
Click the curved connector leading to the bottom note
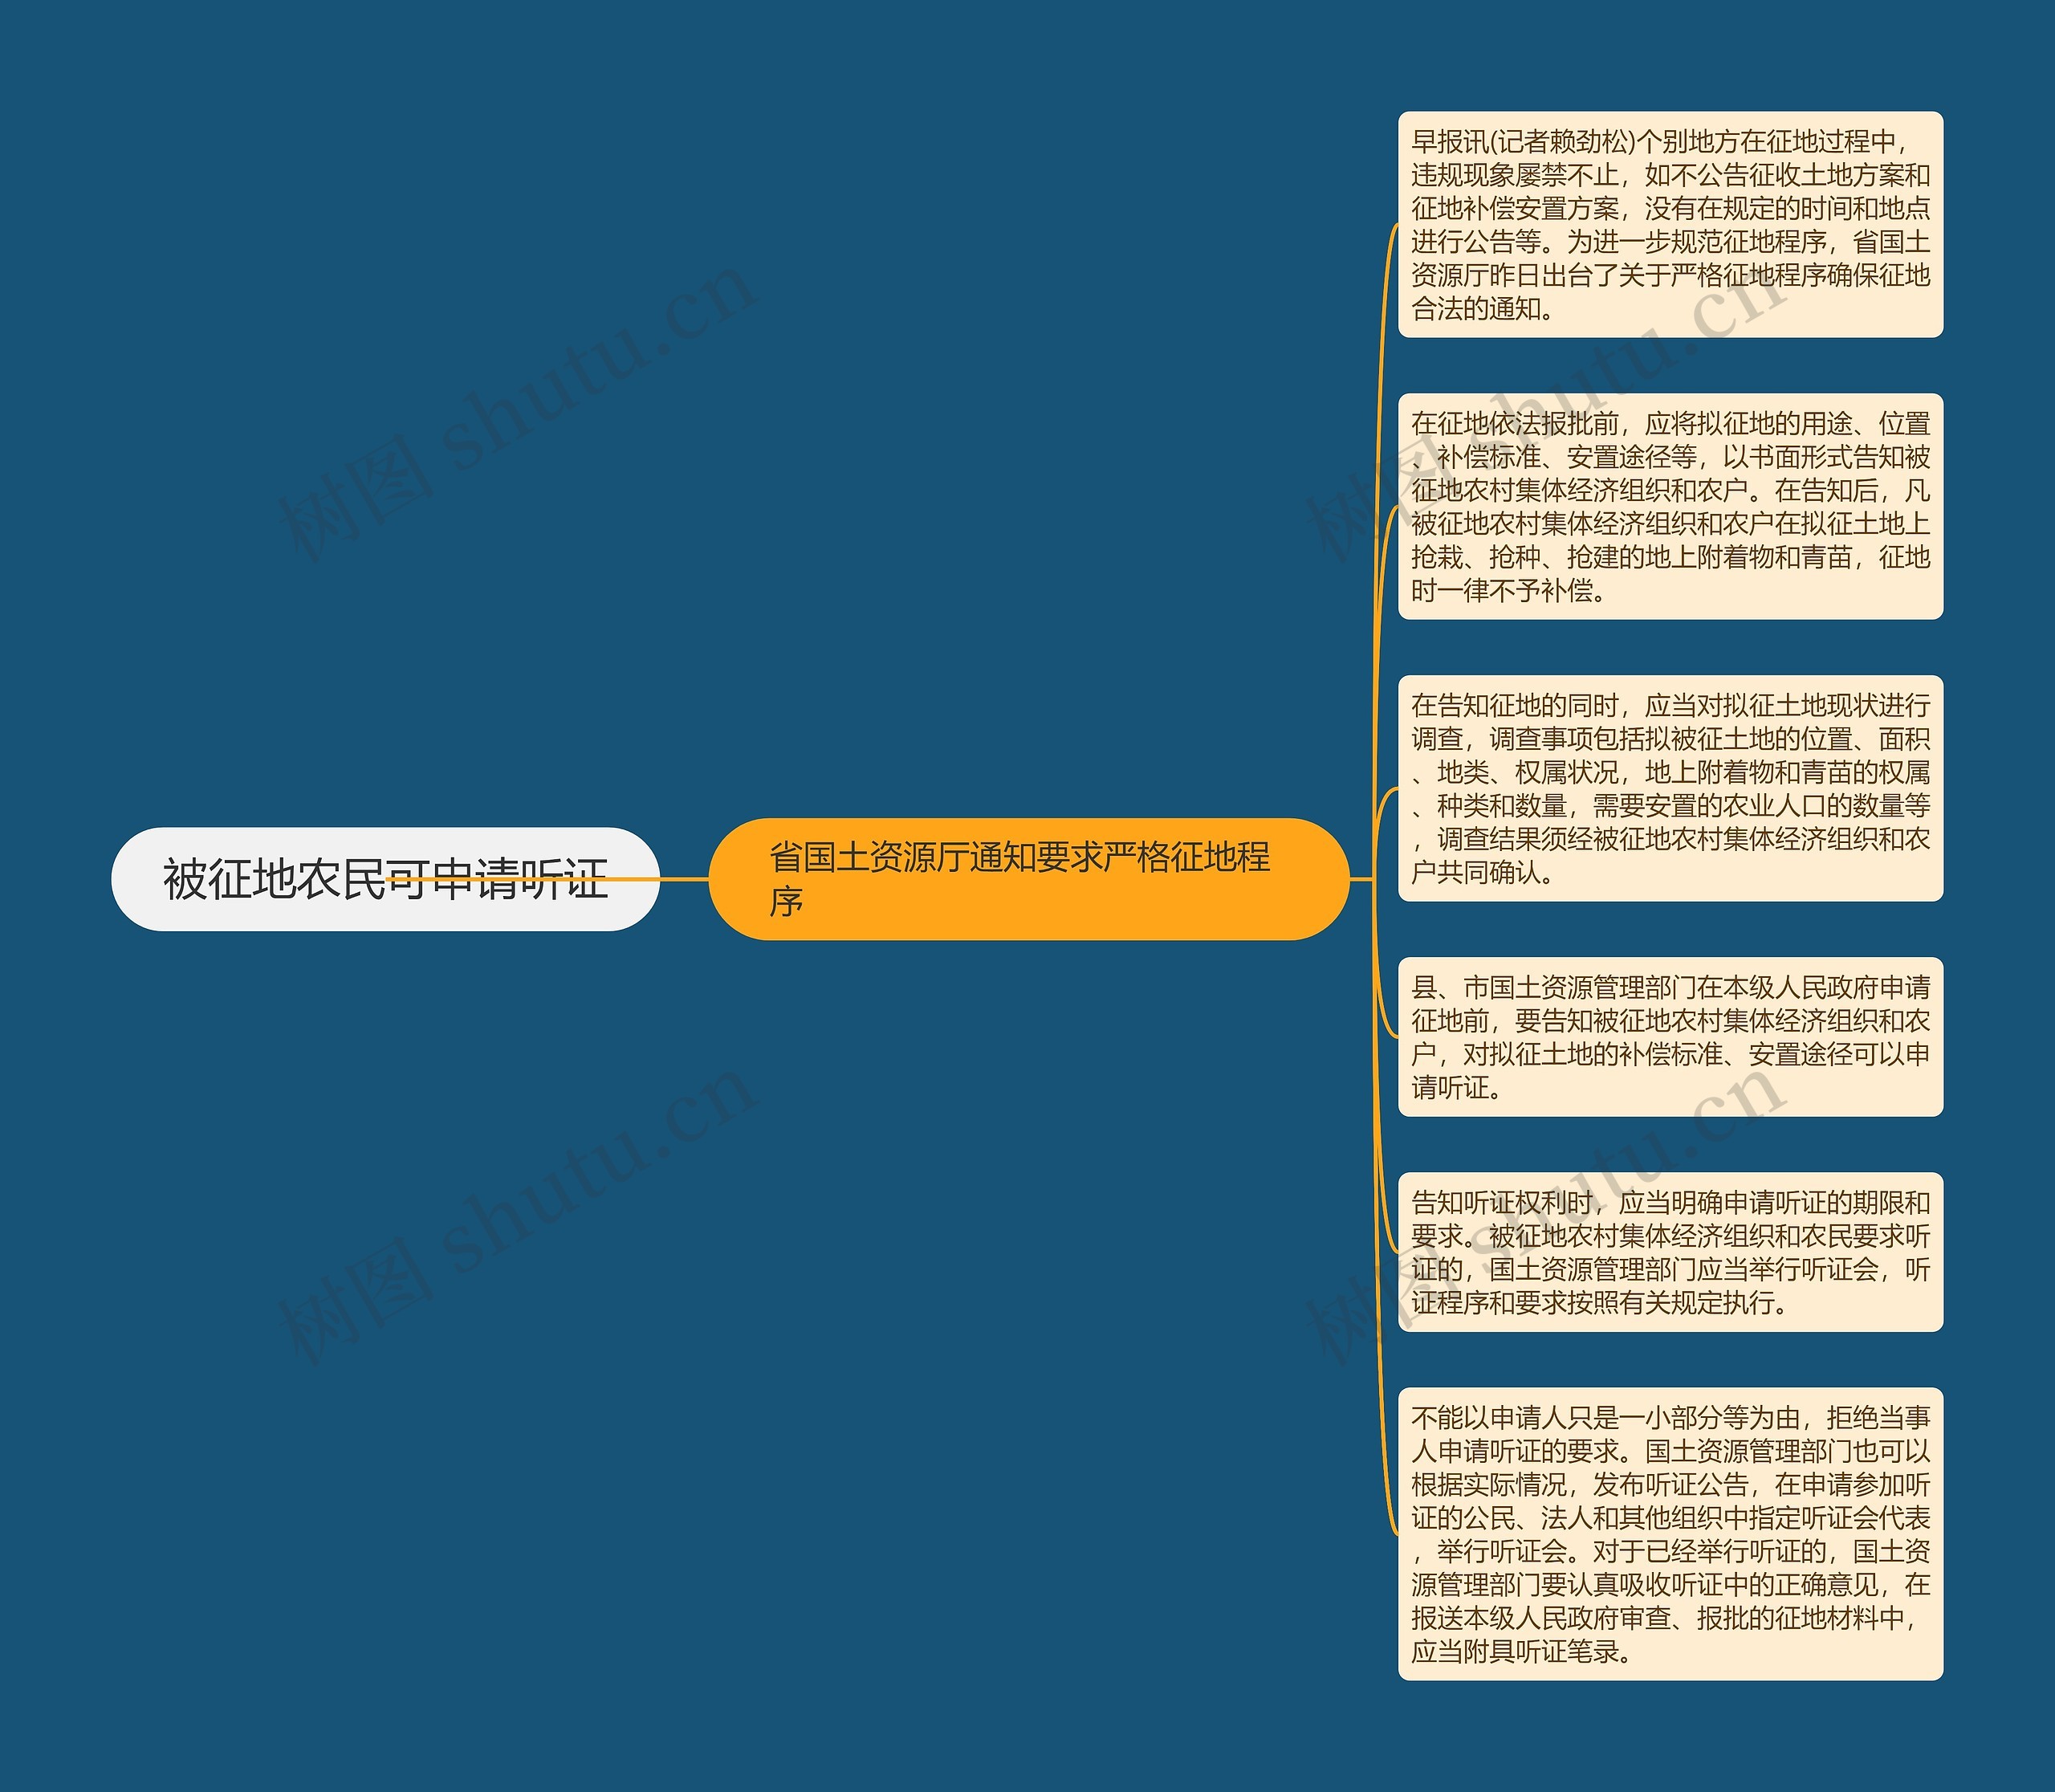pyautogui.click(x=1383, y=1450)
